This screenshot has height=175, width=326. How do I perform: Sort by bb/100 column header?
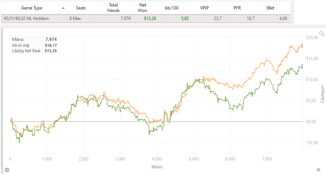171,8
